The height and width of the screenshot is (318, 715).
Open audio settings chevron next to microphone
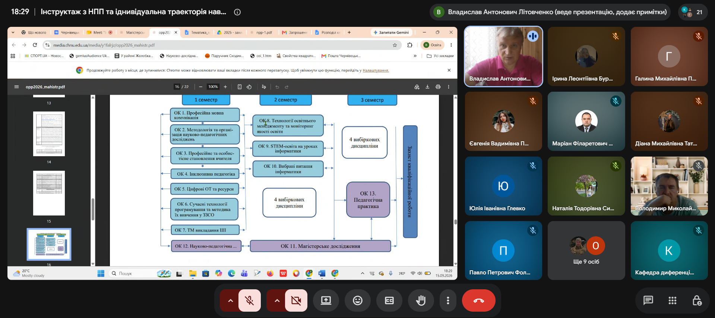click(x=230, y=300)
